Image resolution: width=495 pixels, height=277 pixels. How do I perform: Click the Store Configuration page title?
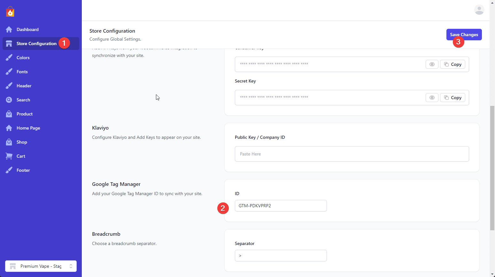point(112,31)
